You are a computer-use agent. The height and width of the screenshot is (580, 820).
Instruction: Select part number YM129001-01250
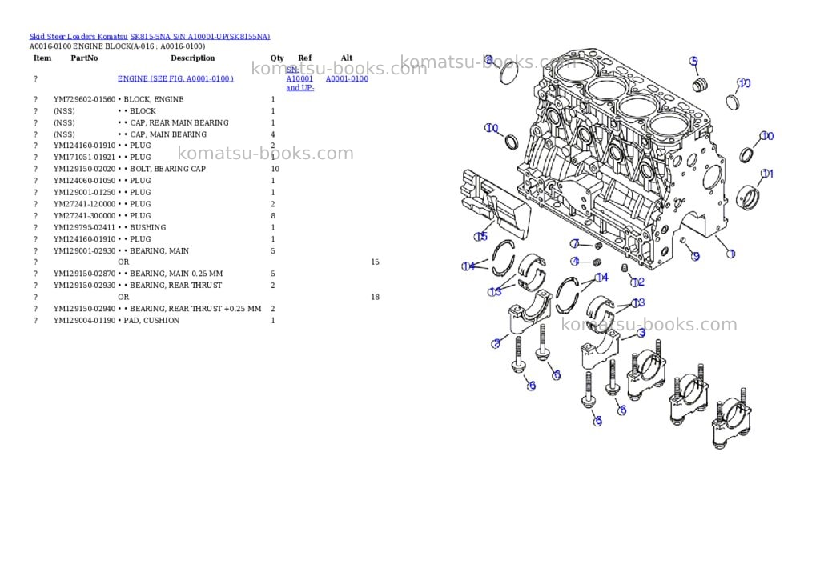(84, 192)
